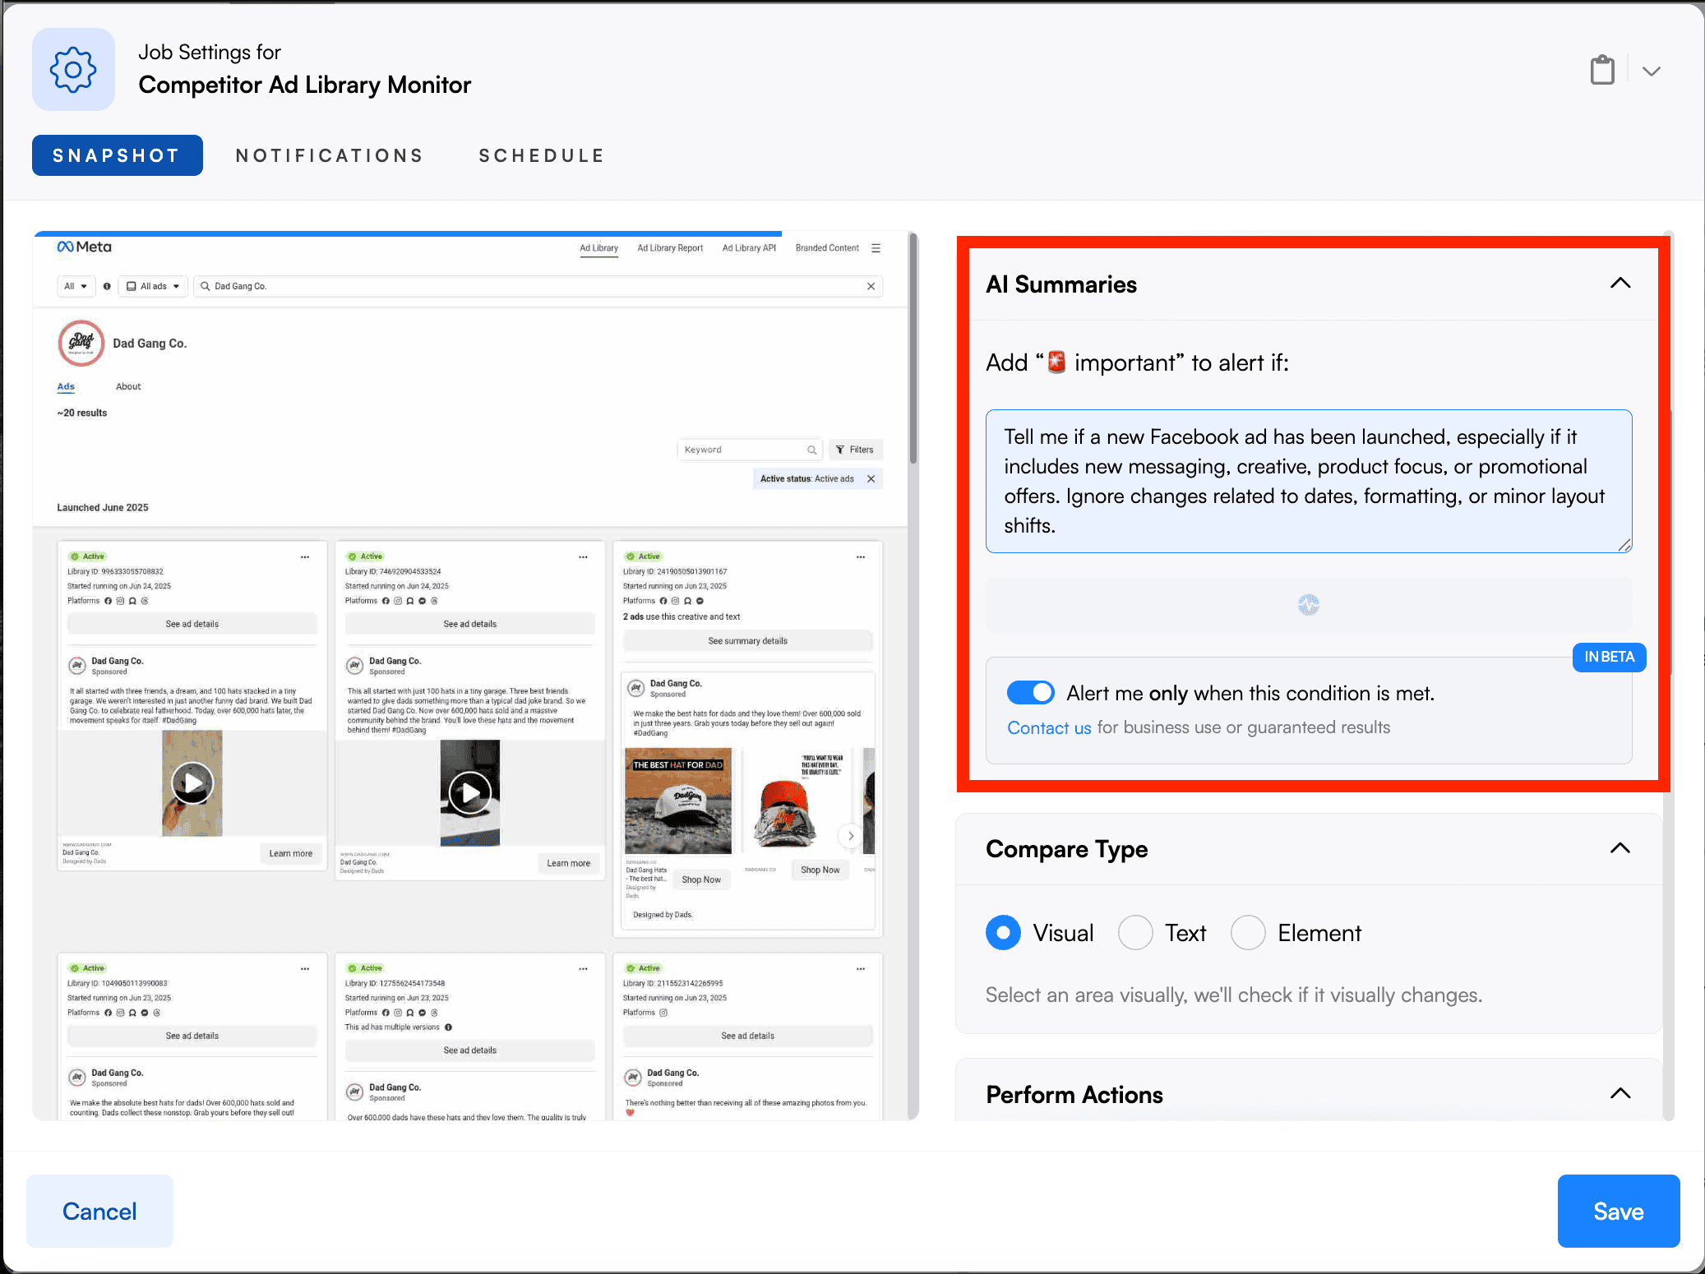
Task: Remove the Active status filter chip
Action: tap(871, 478)
